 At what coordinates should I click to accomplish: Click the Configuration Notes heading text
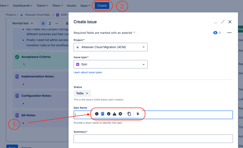coord(37,96)
